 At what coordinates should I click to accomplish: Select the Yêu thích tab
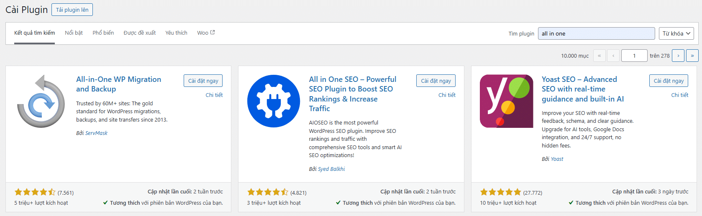click(x=176, y=33)
